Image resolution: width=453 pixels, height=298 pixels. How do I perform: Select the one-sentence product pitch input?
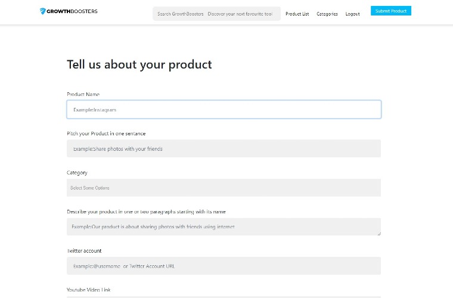224,148
